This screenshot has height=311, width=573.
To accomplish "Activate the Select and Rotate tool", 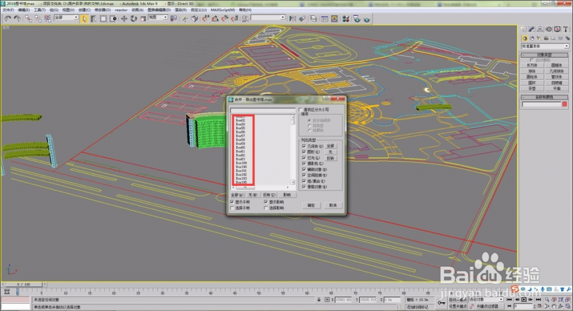I will pyautogui.click(x=133, y=19).
